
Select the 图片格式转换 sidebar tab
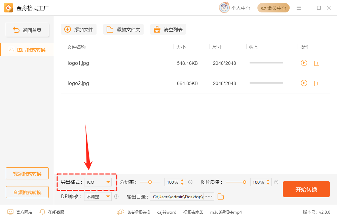[27, 49]
